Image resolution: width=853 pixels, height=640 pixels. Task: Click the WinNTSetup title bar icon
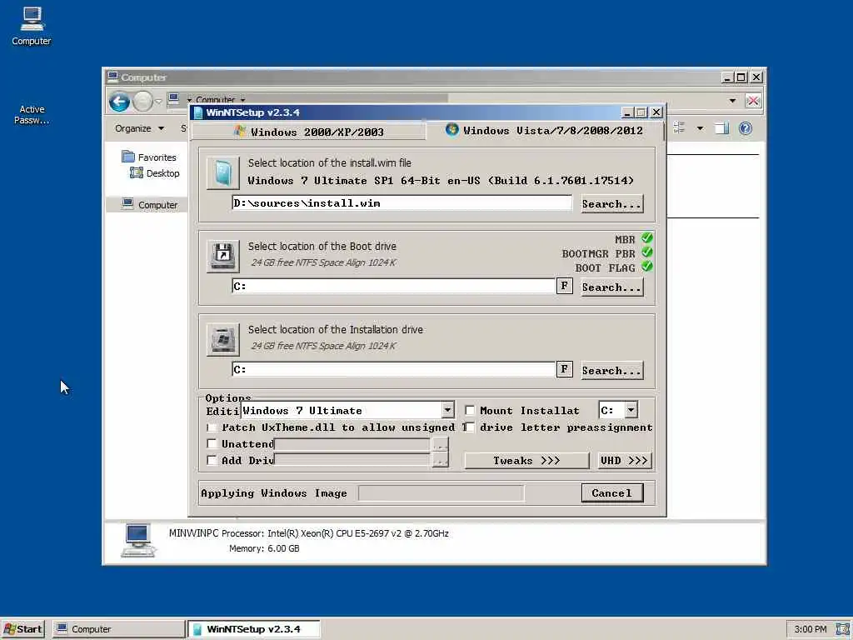[198, 112]
